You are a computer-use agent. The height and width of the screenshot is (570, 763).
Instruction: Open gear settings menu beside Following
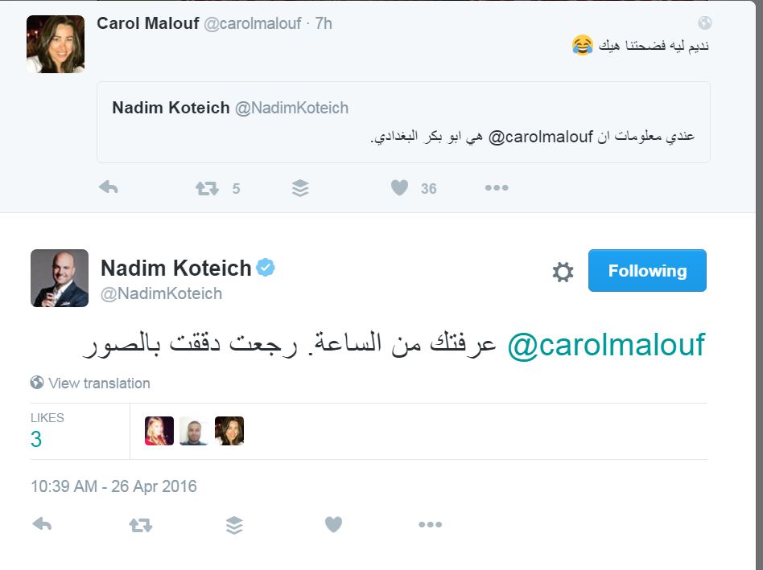click(563, 272)
